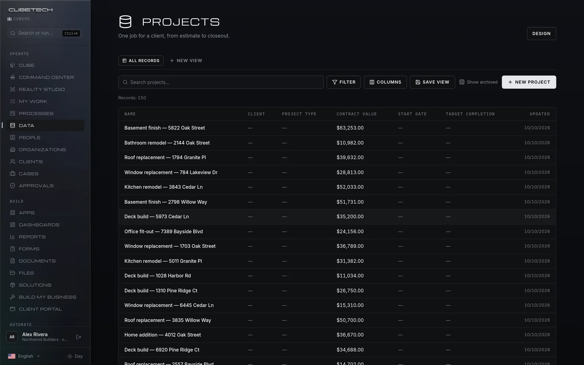
Task: Click the Dashboards icon
Action: (x=12, y=225)
